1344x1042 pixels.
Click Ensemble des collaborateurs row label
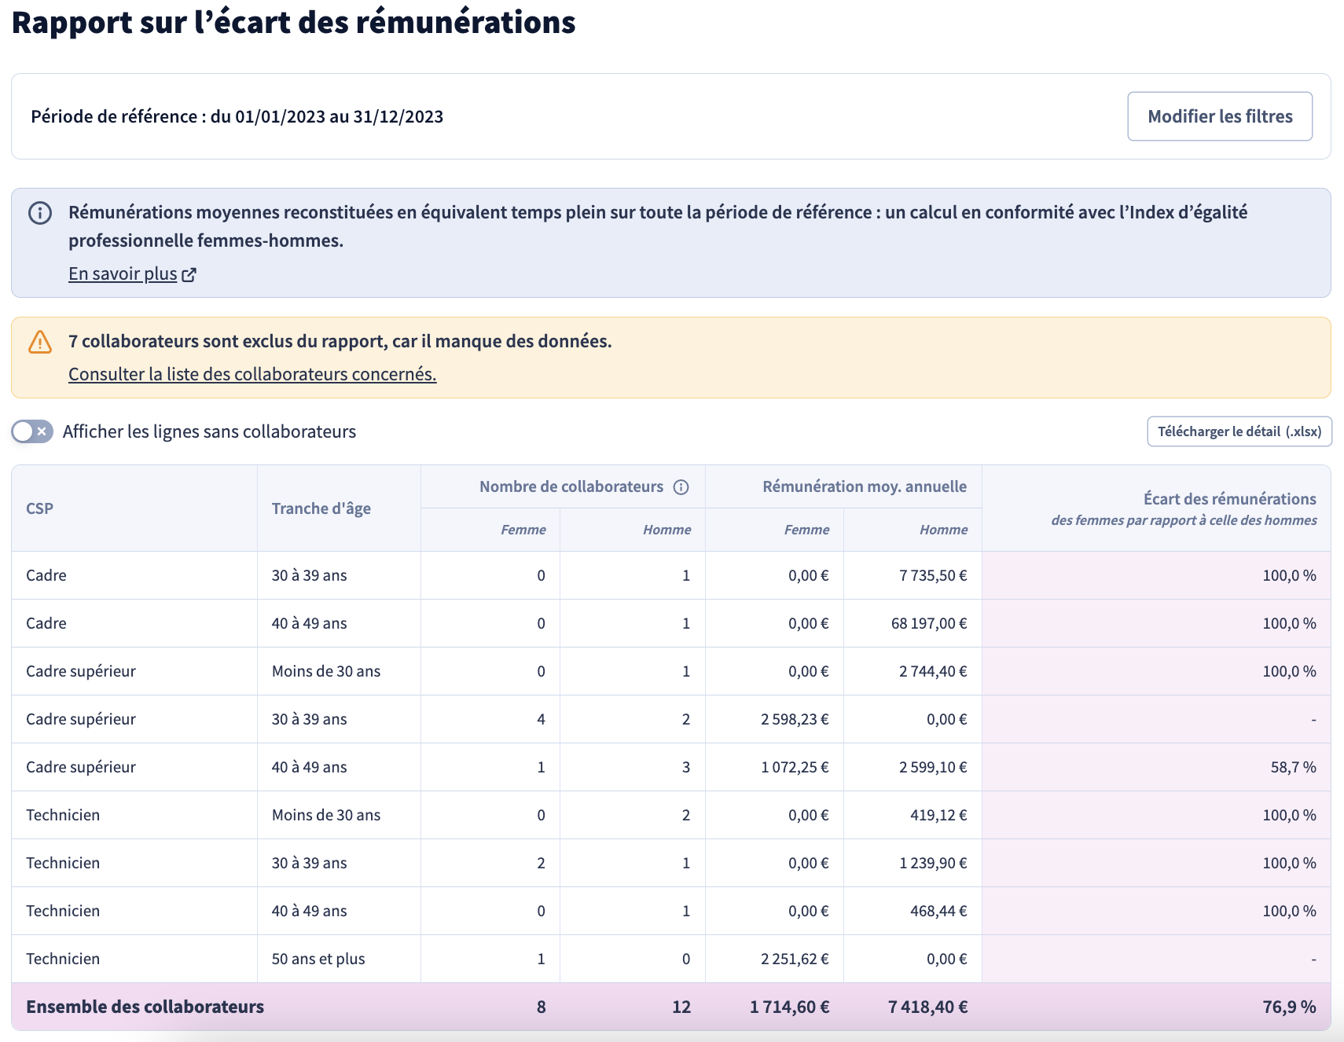click(x=145, y=1007)
